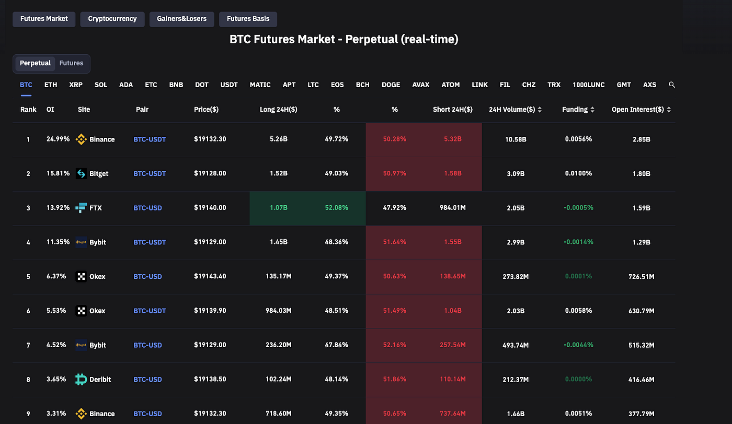Select the ETH coin tab
Viewport: 732px width, 424px height.
click(51, 85)
